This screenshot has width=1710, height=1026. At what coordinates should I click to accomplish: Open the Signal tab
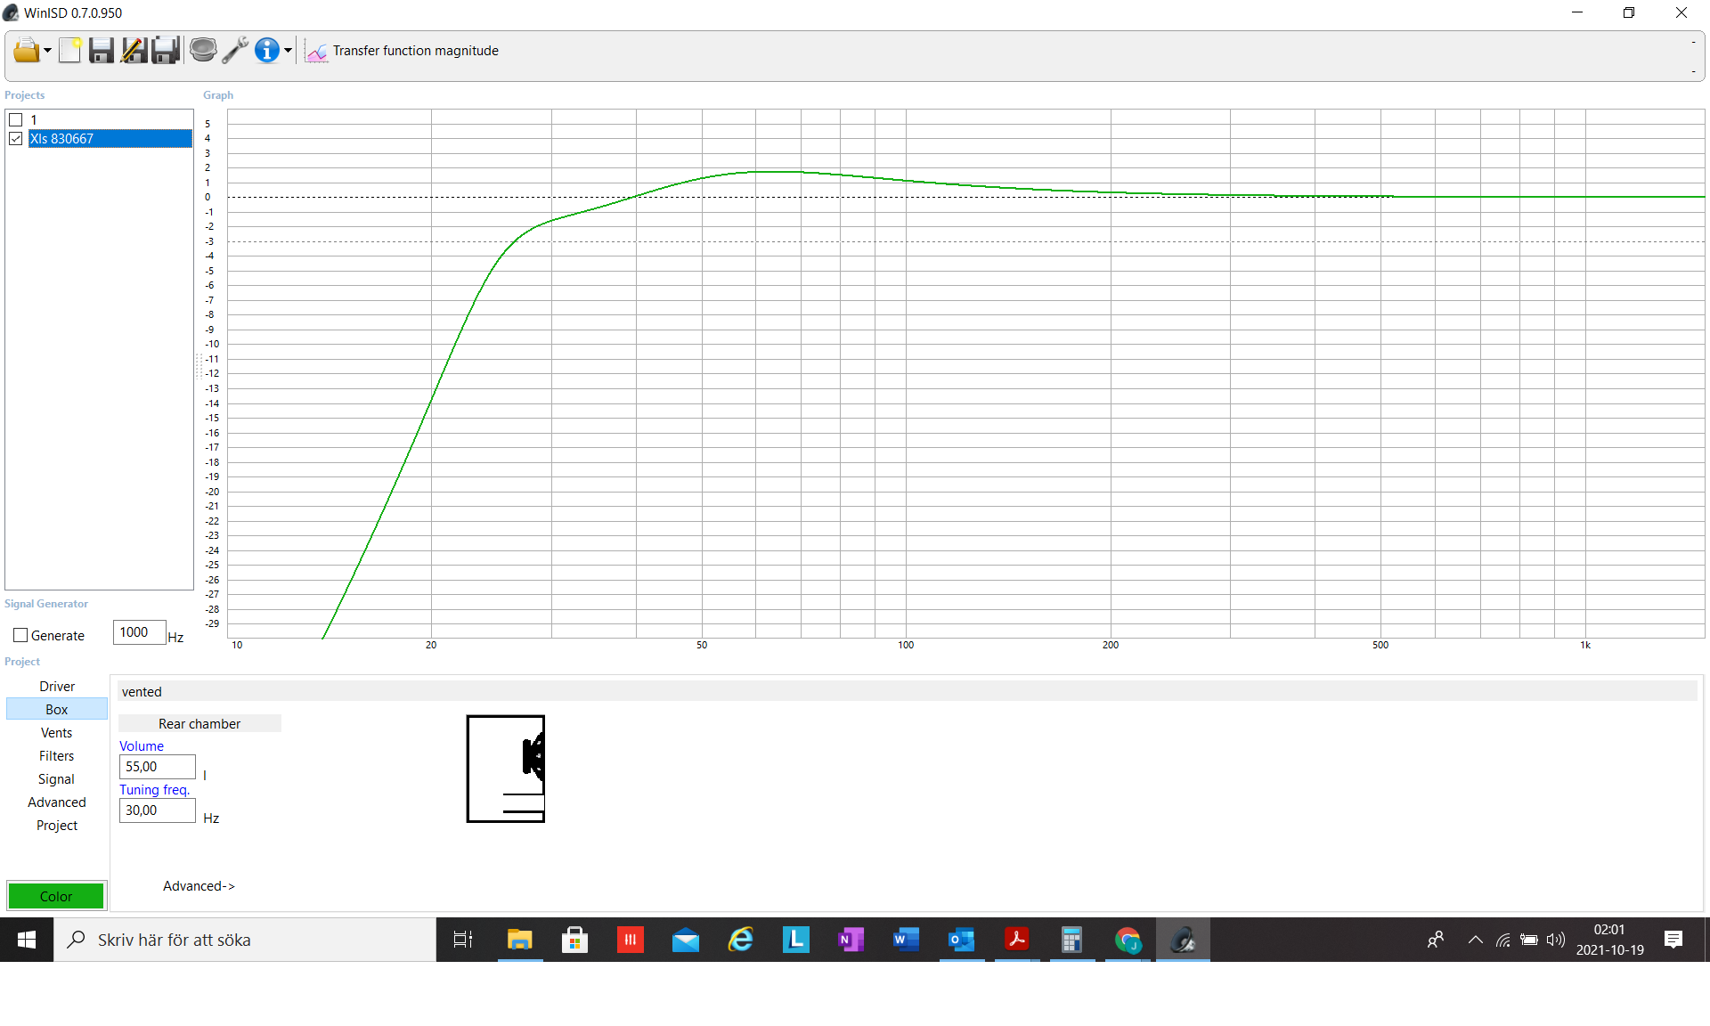[57, 778]
